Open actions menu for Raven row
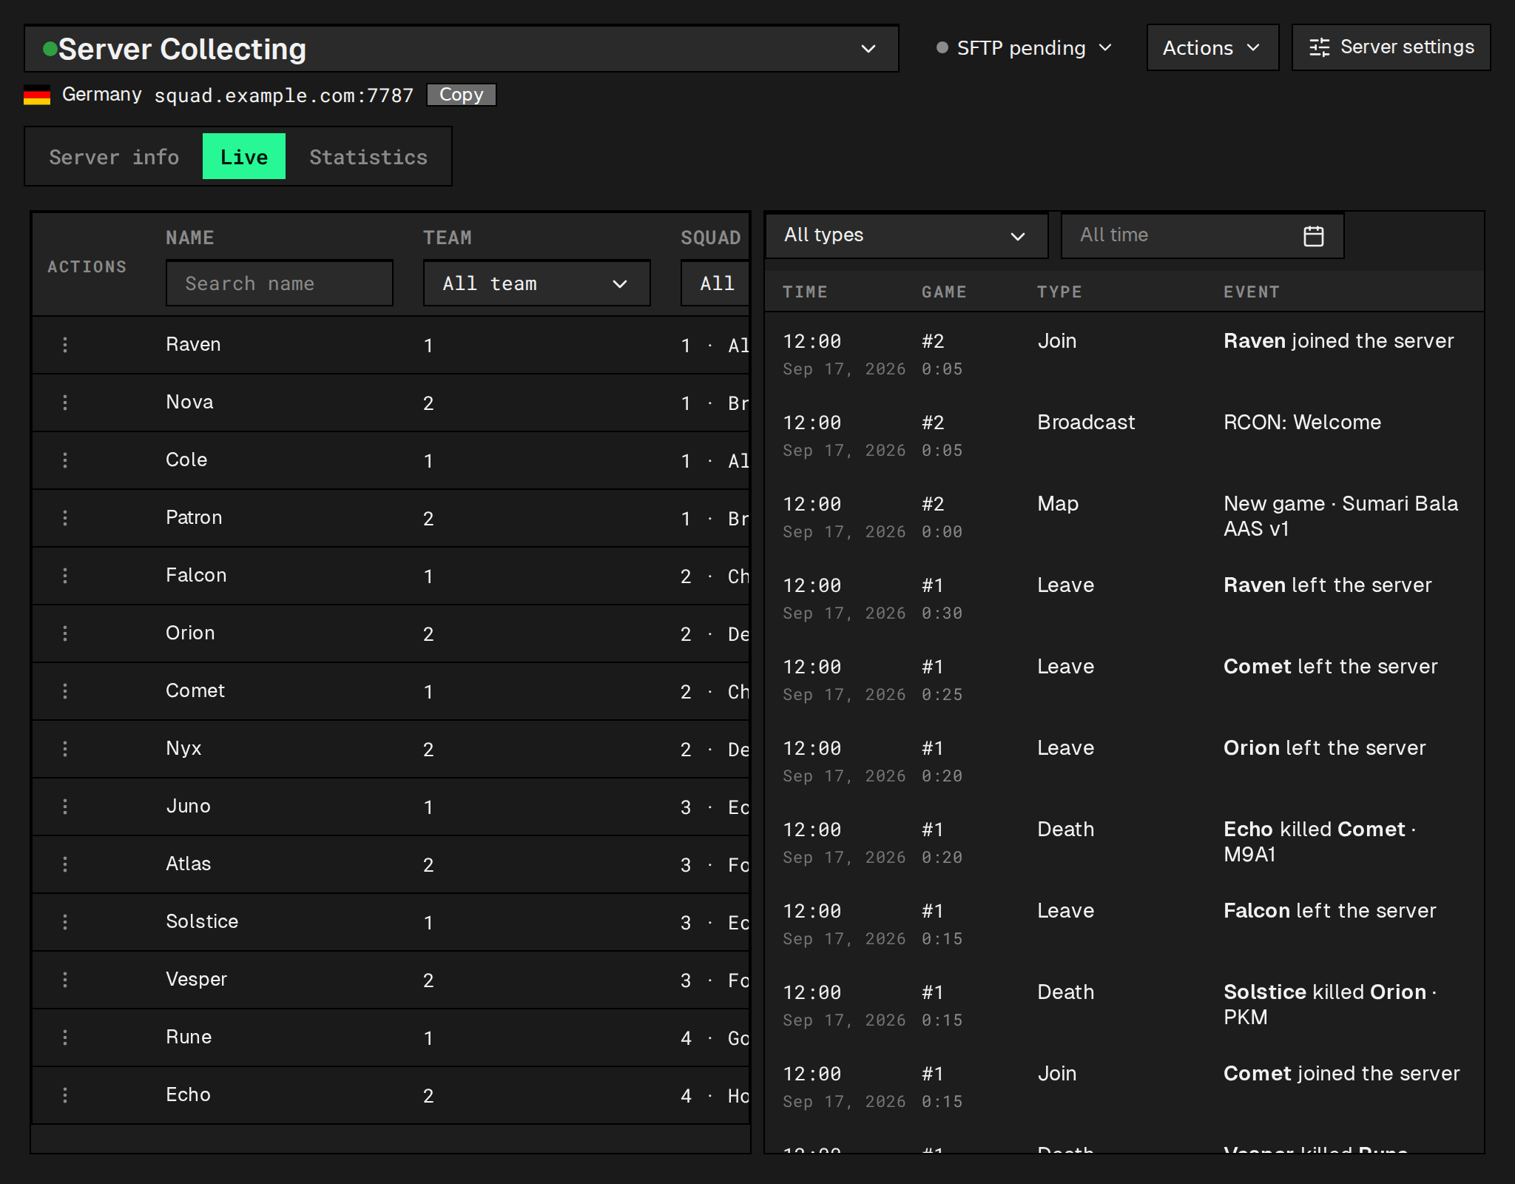1515x1184 pixels. [65, 345]
